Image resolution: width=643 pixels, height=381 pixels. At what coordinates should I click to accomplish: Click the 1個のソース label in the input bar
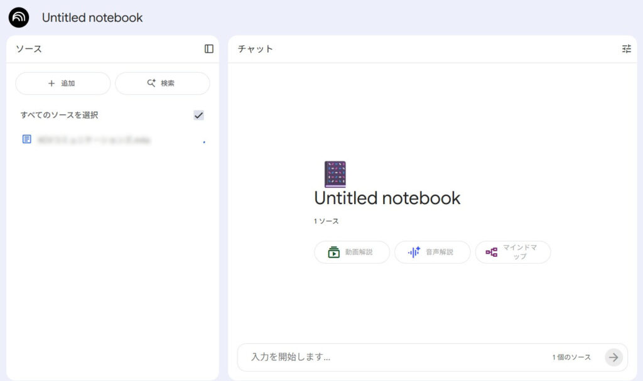pos(571,357)
